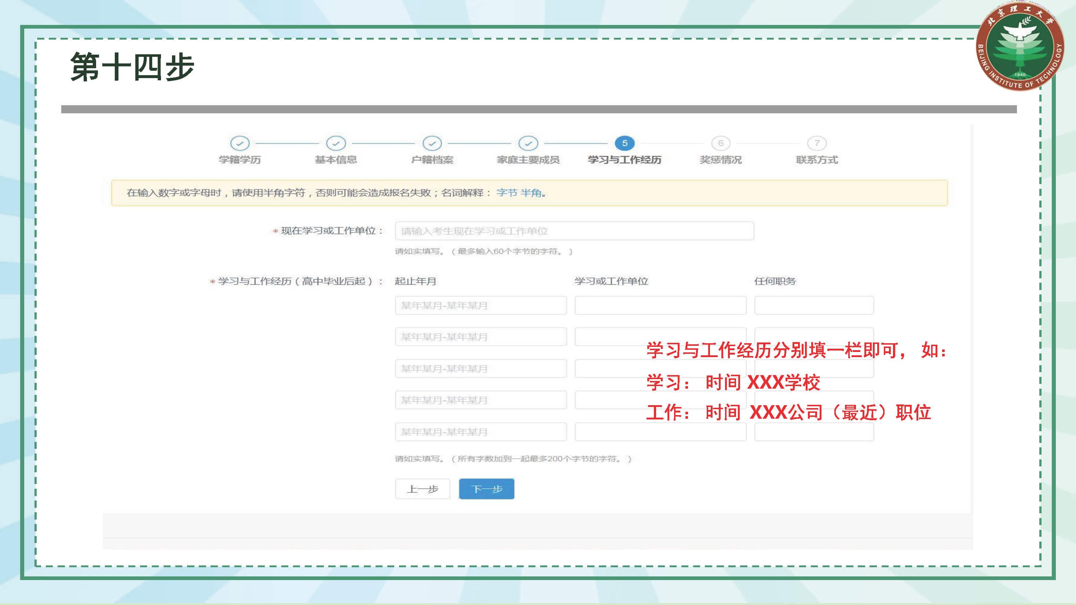This screenshot has height=605, width=1076.
Task: Click the 户籍档案 step checkmark icon
Action: tap(432, 143)
